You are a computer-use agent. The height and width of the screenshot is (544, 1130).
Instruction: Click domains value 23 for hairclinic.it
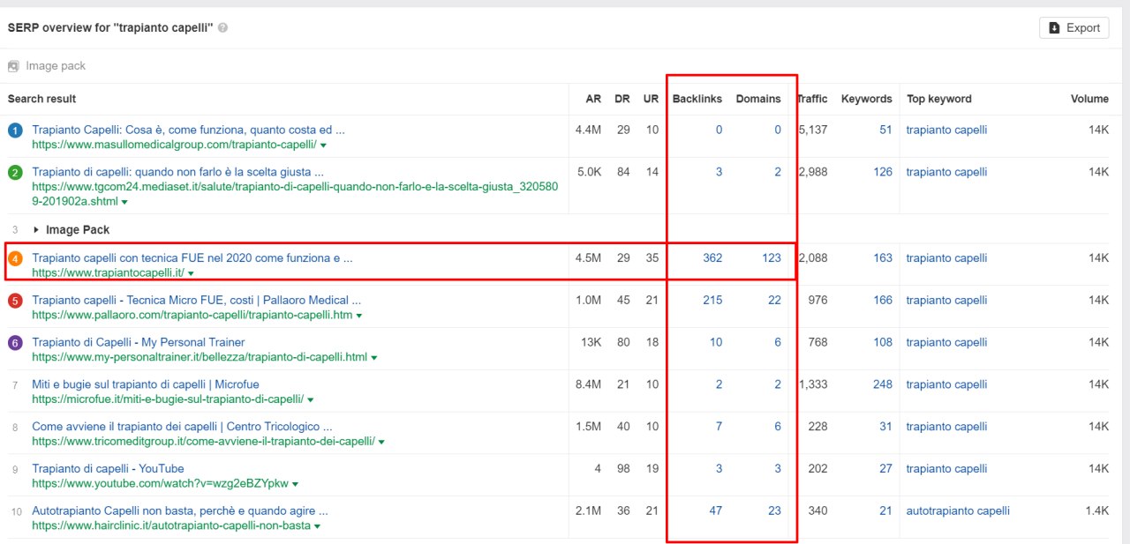pyautogui.click(x=774, y=510)
